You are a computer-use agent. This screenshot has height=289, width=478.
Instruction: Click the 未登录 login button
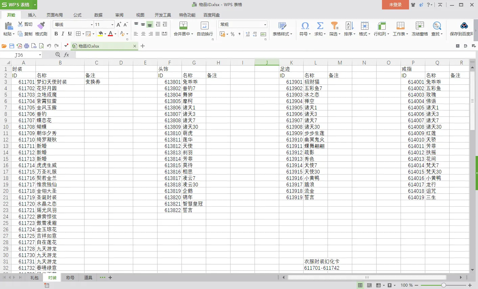click(396, 5)
